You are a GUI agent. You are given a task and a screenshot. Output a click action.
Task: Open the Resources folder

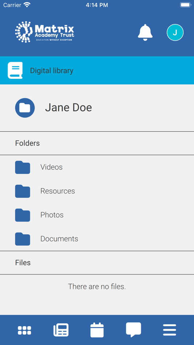pos(97,191)
